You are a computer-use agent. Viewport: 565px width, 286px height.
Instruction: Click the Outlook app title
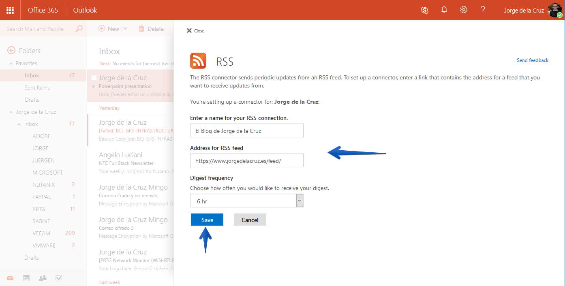(x=85, y=10)
